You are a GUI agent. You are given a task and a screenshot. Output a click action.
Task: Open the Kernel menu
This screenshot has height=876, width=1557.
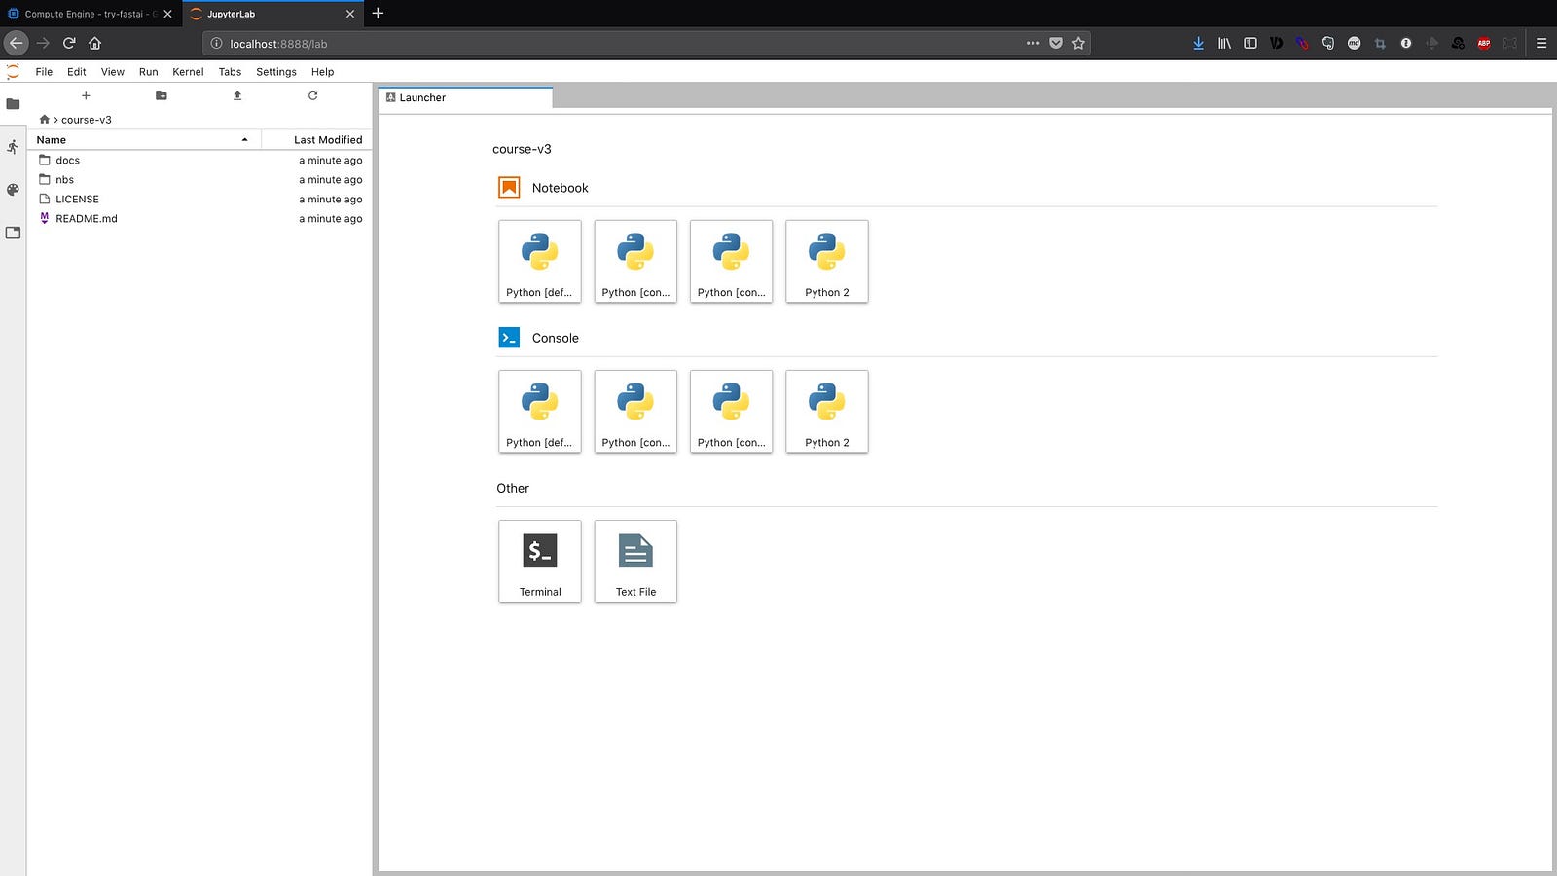point(188,72)
